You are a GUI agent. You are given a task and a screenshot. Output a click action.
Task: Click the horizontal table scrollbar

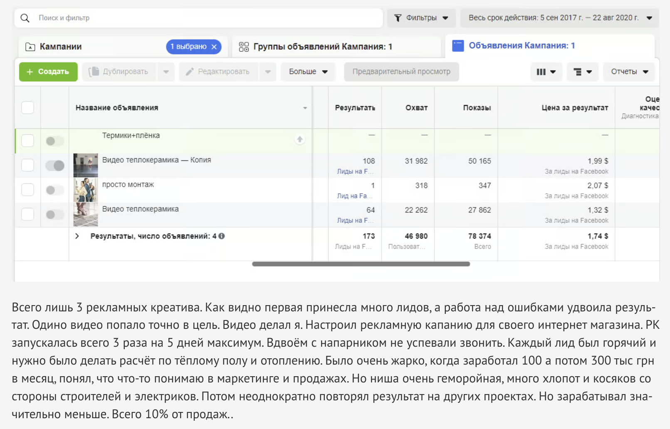[x=361, y=264]
